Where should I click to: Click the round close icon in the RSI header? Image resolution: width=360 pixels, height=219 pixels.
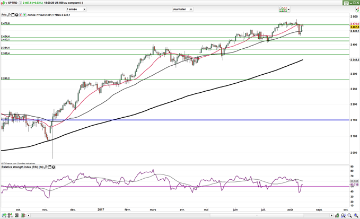(x=54, y=167)
